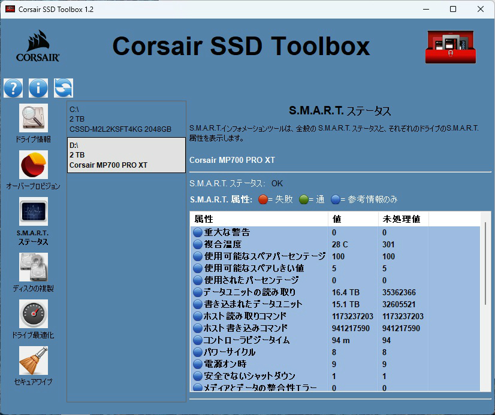
Task: Click the Corsair logo at top left
Action: coord(38,47)
